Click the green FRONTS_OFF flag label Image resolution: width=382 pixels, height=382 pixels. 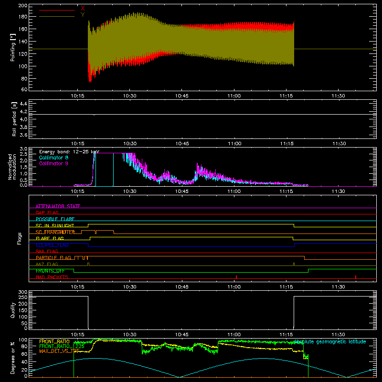click(x=50, y=271)
